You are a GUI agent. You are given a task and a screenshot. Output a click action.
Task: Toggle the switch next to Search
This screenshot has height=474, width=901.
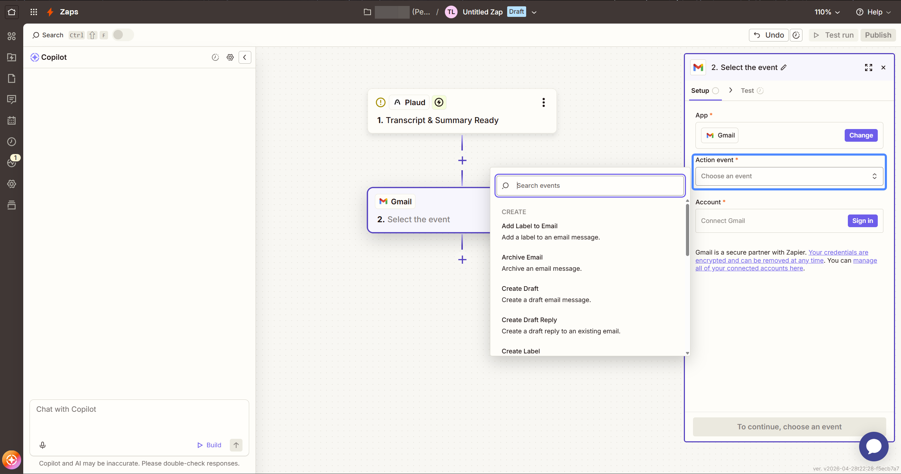tap(122, 35)
